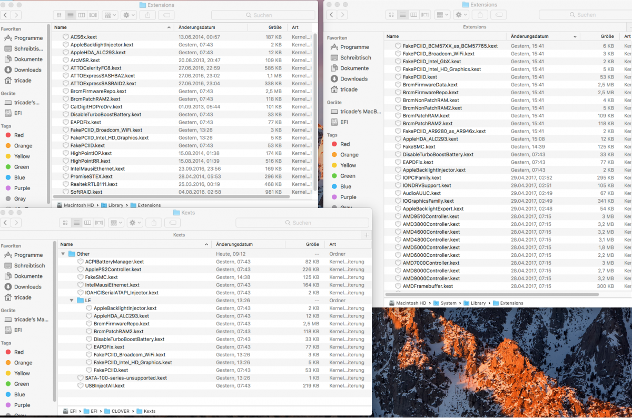Viewport: 632px width, 418px height.
Task: Switch to icon view in Kexts window
Action: click(x=65, y=223)
